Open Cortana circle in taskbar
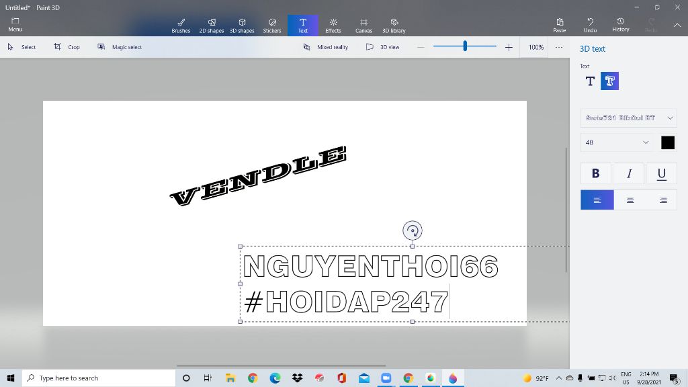Image resolution: width=688 pixels, height=387 pixels. click(x=186, y=378)
